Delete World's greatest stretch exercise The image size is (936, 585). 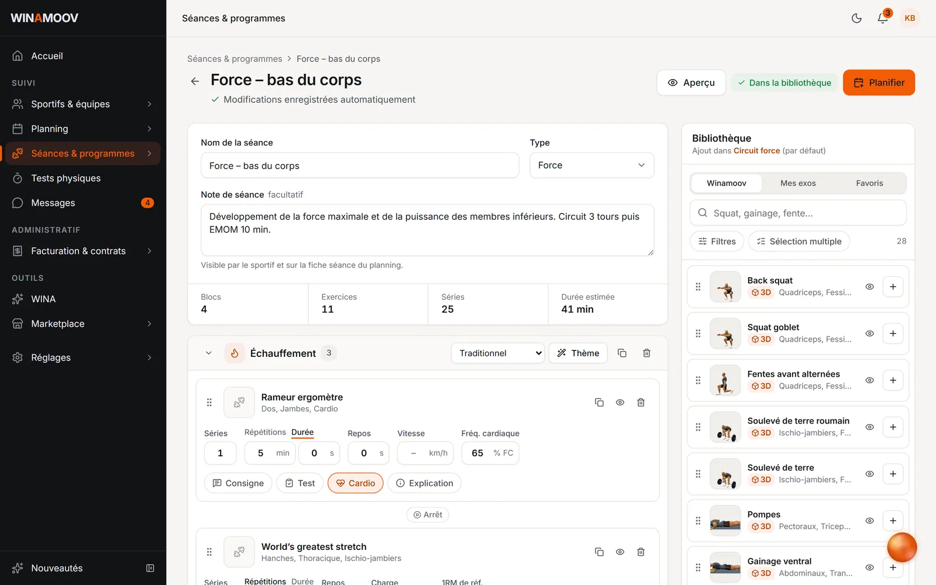coord(641,552)
